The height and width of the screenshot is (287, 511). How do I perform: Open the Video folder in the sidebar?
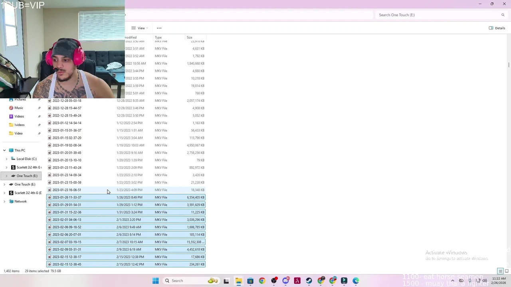click(x=18, y=133)
